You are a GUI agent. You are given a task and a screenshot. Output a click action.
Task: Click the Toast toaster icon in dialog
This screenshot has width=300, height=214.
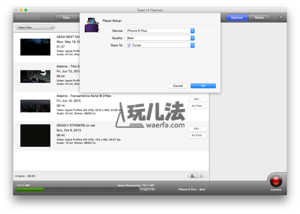tap(92, 25)
